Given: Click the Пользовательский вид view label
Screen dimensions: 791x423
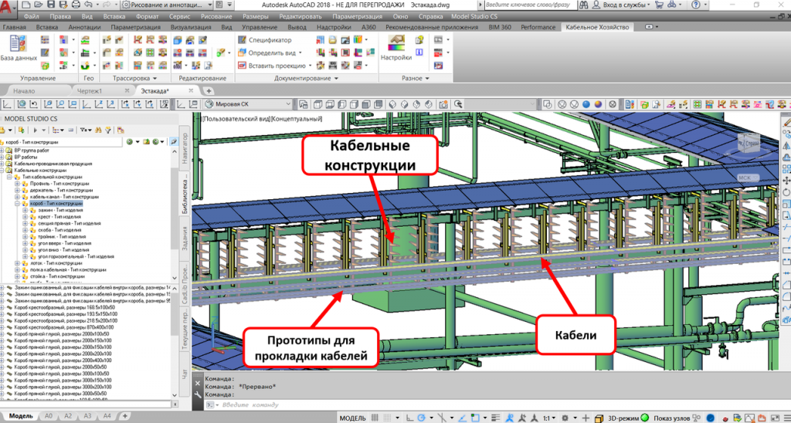Looking at the screenshot, I should (236, 119).
